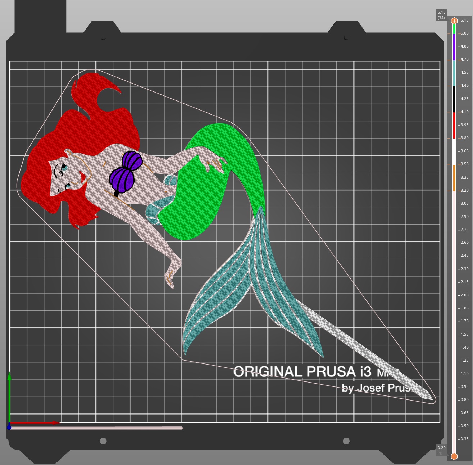Click the 0.50 height label on the ruler
This screenshot has width=473, height=465.
click(464, 426)
